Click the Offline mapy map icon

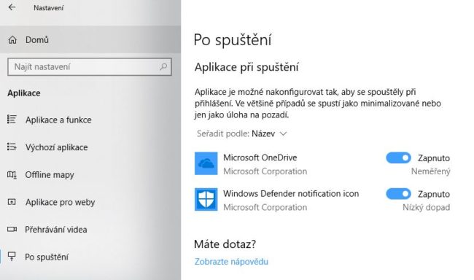pyautogui.click(x=12, y=174)
